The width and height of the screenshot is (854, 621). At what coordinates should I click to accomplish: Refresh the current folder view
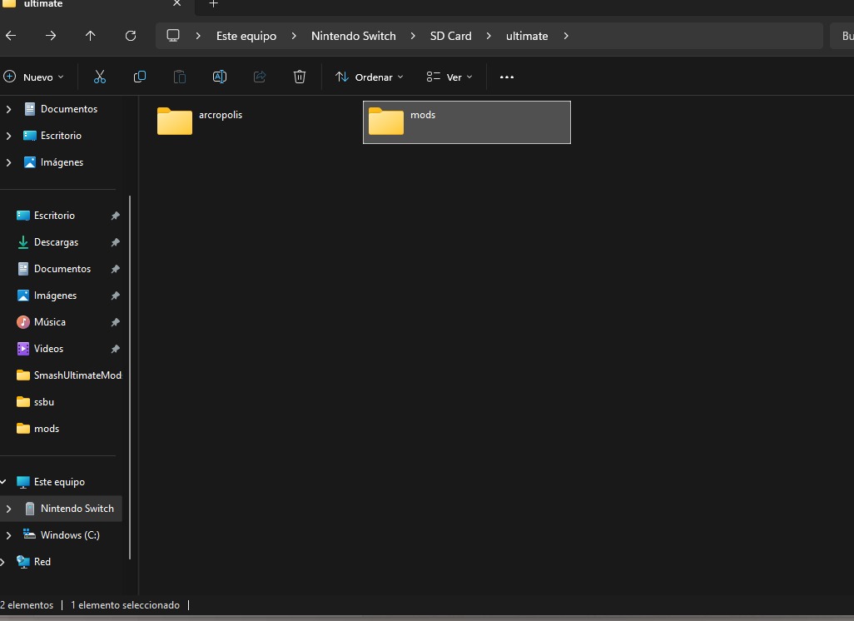pyautogui.click(x=131, y=36)
